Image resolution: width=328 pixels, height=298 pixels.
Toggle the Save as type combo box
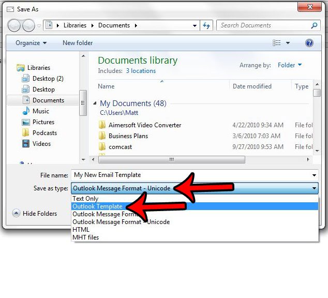coord(195,188)
